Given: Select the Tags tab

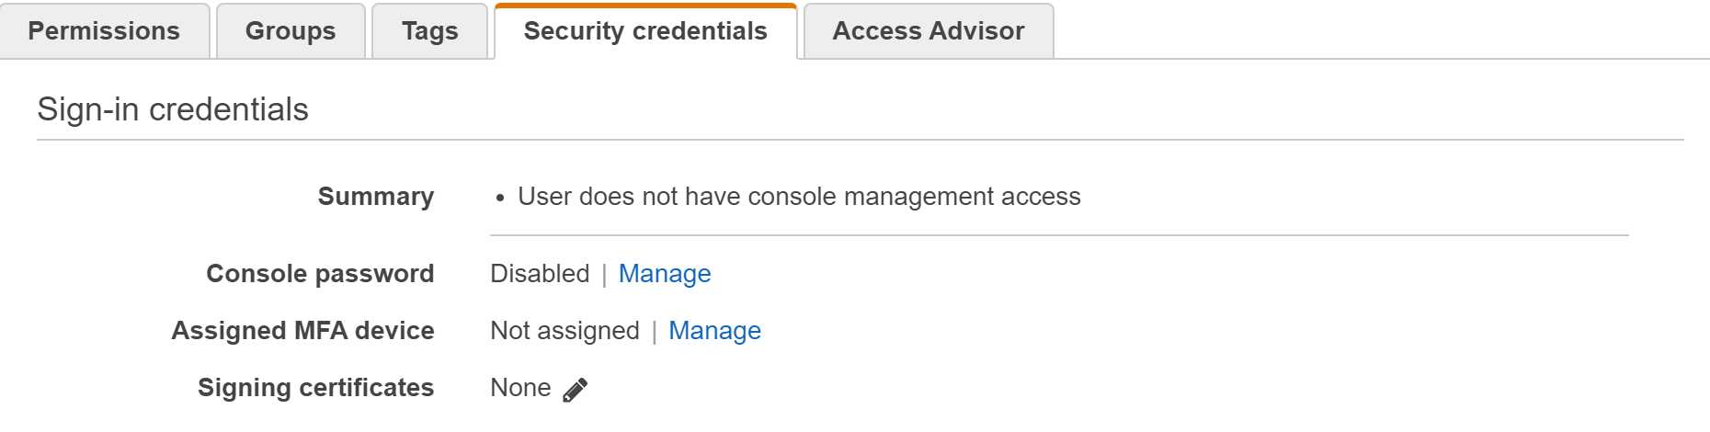Looking at the screenshot, I should (x=429, y=31).
